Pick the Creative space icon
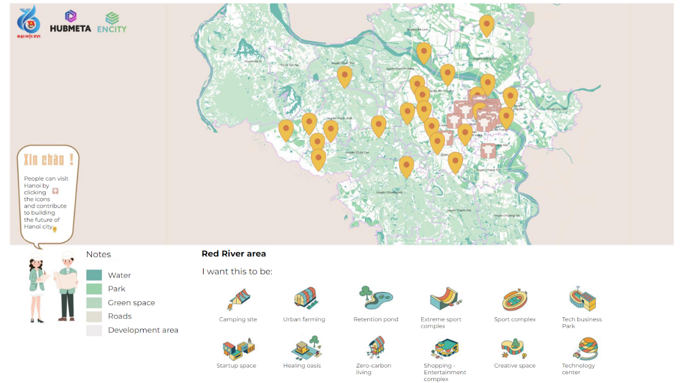The image size is (683, 383). click(x=513, y=348)
